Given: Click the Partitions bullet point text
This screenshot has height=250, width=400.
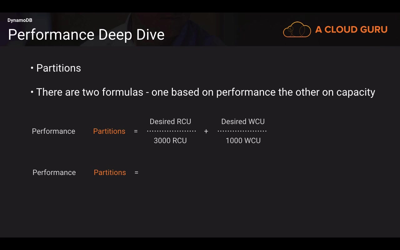Looking at the screenshot, I should pos(58,68).
